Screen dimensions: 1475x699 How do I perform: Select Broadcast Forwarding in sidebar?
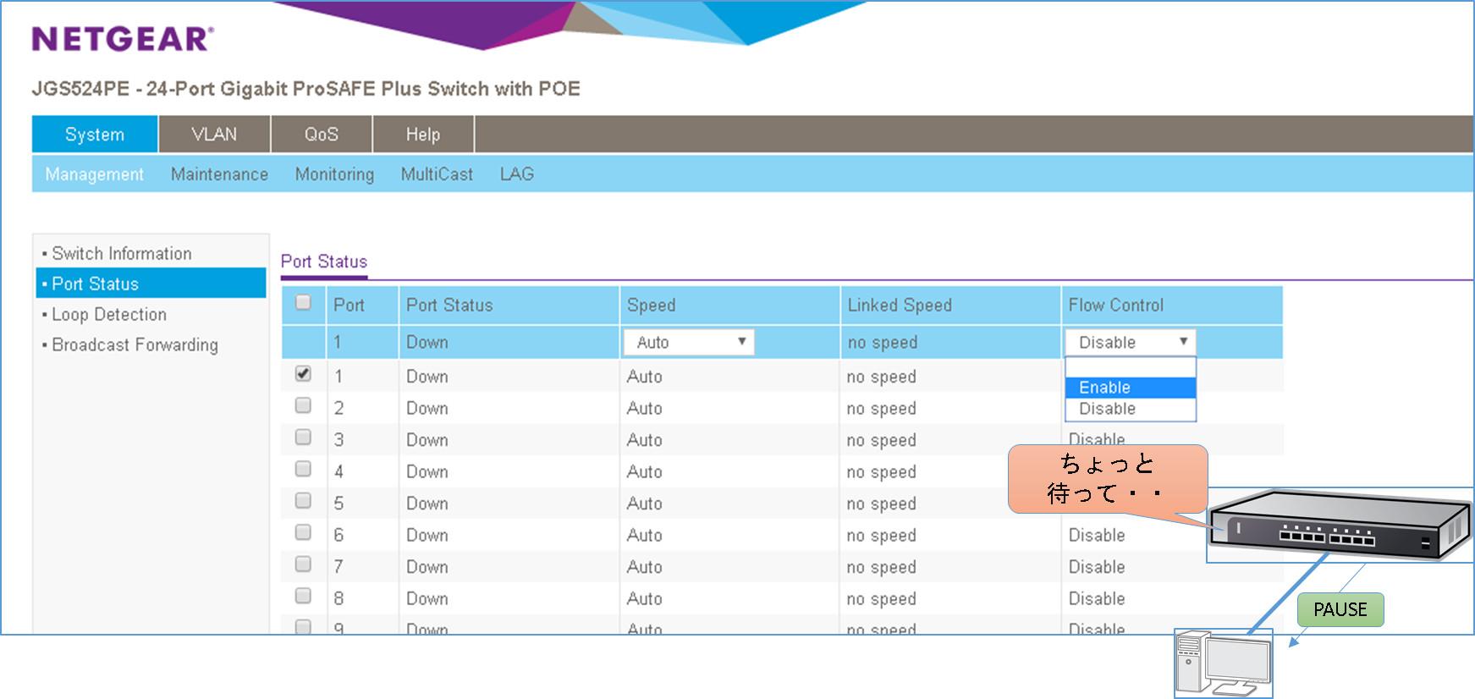click(x=135, y=345)
